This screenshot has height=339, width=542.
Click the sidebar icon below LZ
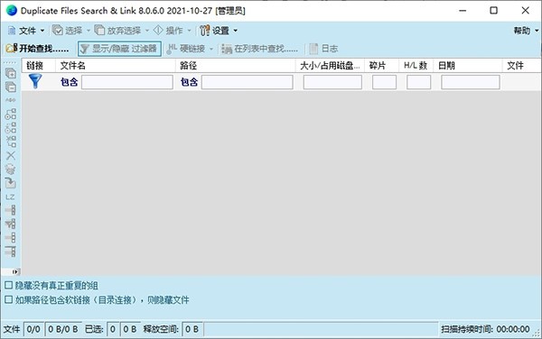[x=10, y=210]
